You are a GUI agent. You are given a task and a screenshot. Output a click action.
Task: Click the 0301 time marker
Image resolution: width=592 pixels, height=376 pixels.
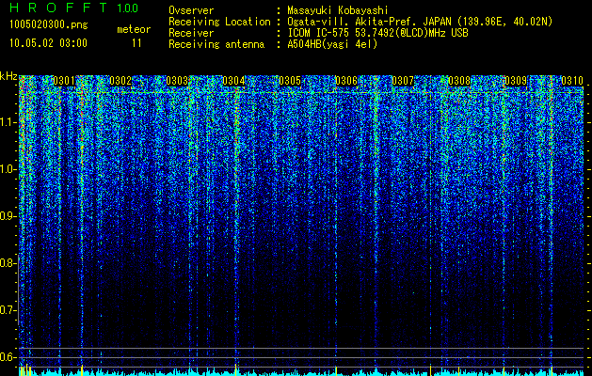coord(64,81)
